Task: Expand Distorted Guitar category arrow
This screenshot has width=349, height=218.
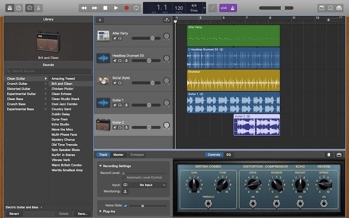Action: (46, 89)
